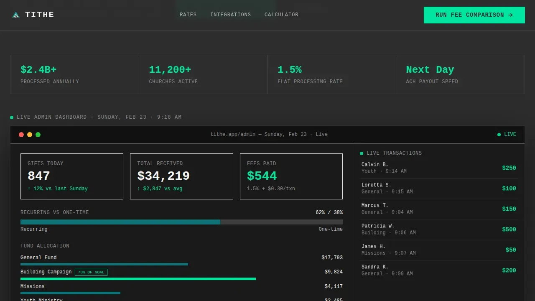Screen dimensions: 535x301
Task: Select Marcus T. transaction row
Action: [x=439, y=209]
